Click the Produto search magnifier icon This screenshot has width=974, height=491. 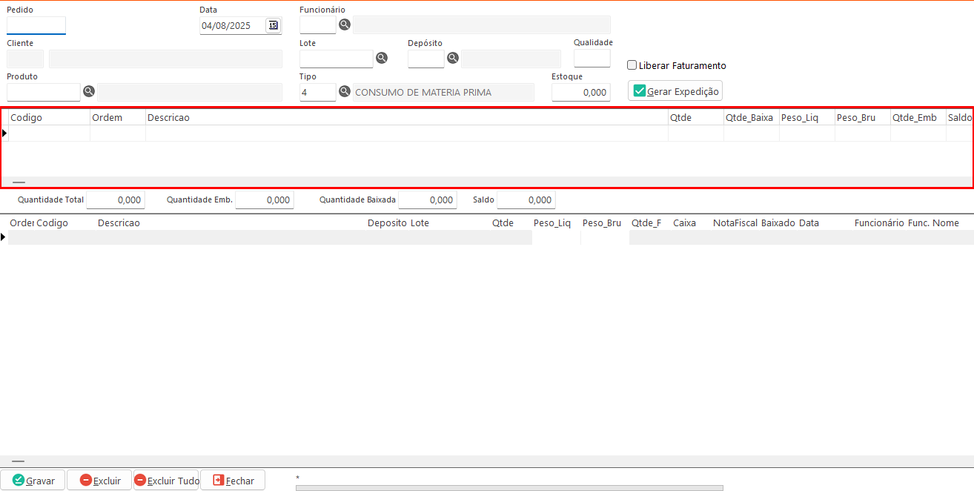(89, 91)
